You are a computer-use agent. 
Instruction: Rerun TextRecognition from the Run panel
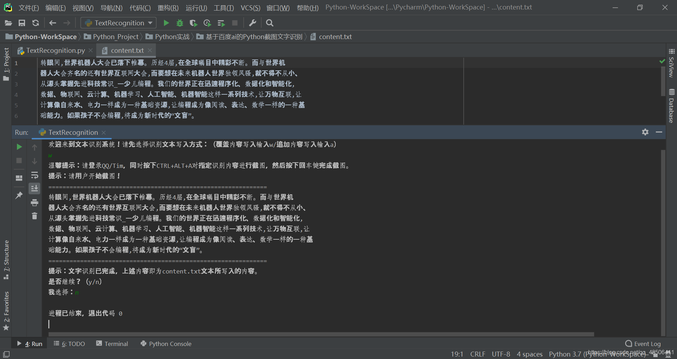click(19, 147)
